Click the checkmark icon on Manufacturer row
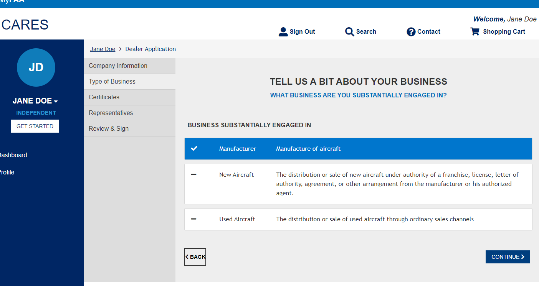The height and width of the screenshot is (286, 539). tap(194, 148)
